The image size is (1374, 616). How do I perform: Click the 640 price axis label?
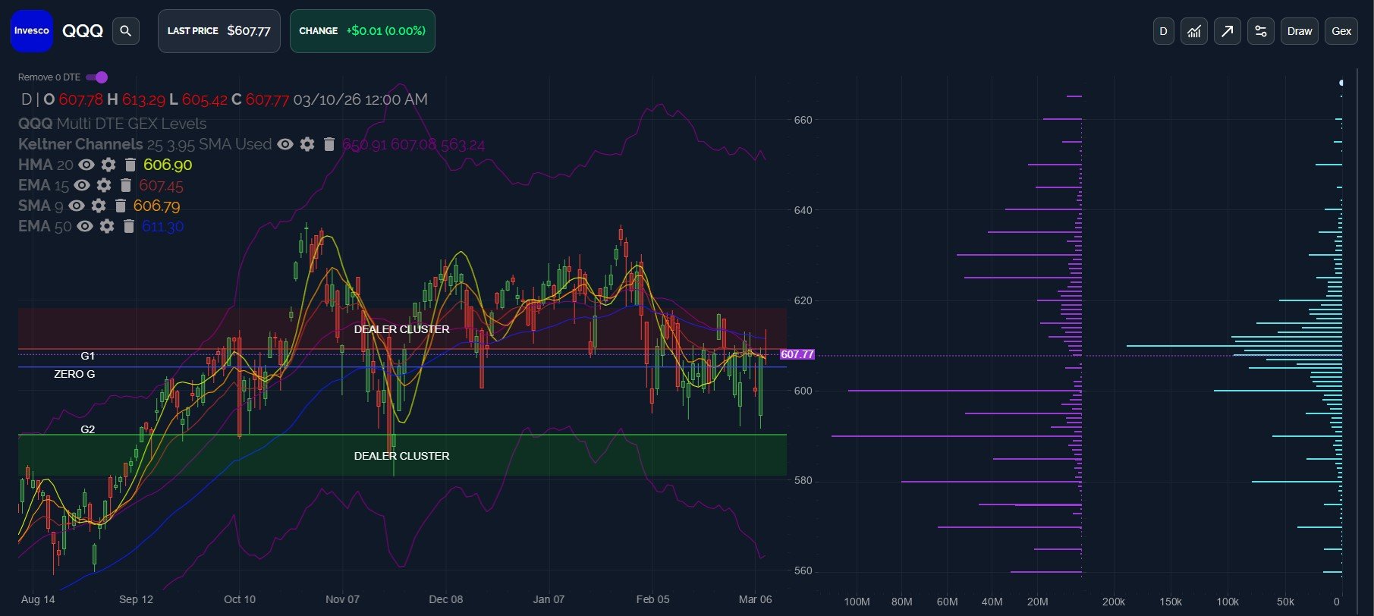point(803,210)
